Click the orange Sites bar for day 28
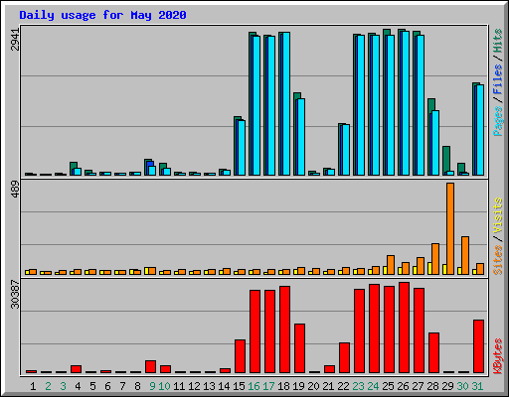The image size is (509, 397). (x=435, y=259)
